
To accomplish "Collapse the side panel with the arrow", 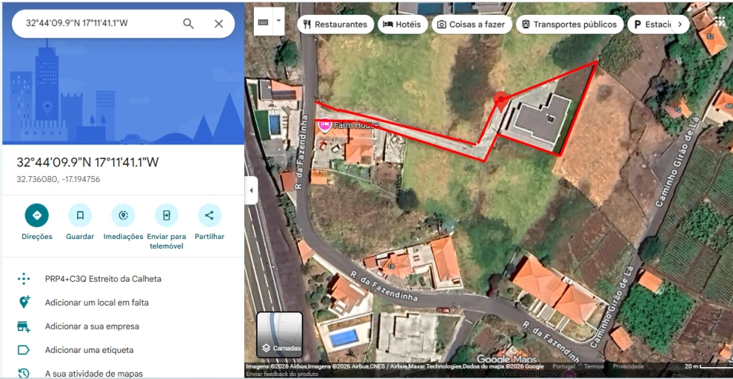I will (x=251, y=190).
